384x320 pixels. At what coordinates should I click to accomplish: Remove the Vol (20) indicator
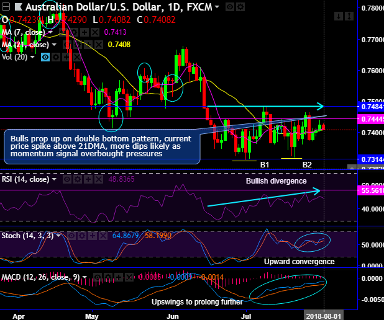77,57
